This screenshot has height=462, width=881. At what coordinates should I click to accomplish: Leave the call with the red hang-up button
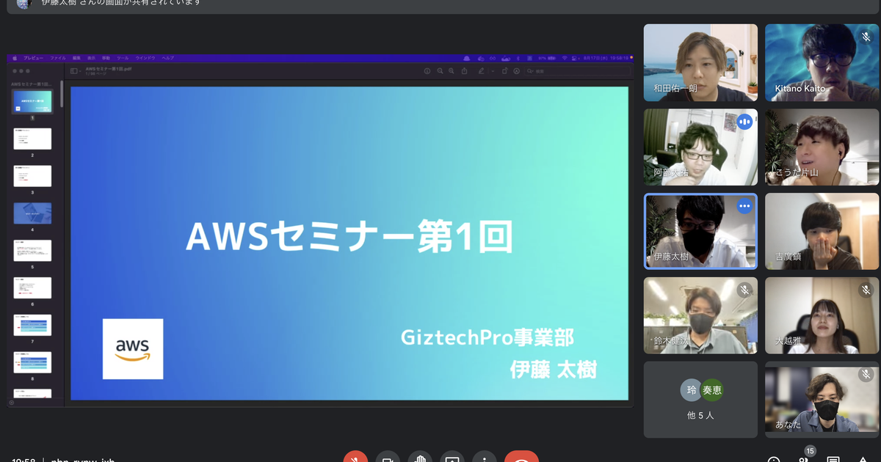(522, 458)
